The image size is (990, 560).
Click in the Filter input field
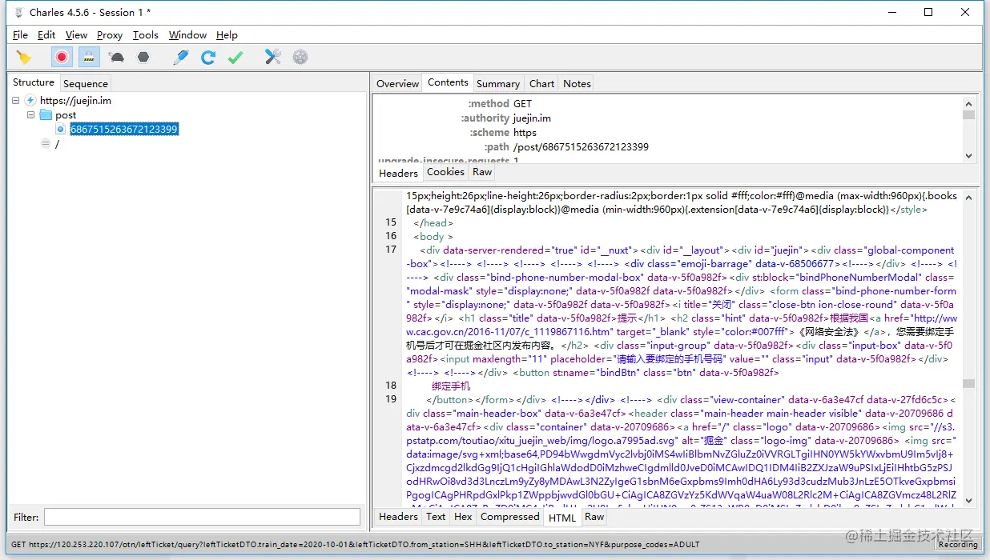pyautogui.click(x=202, y=517)
